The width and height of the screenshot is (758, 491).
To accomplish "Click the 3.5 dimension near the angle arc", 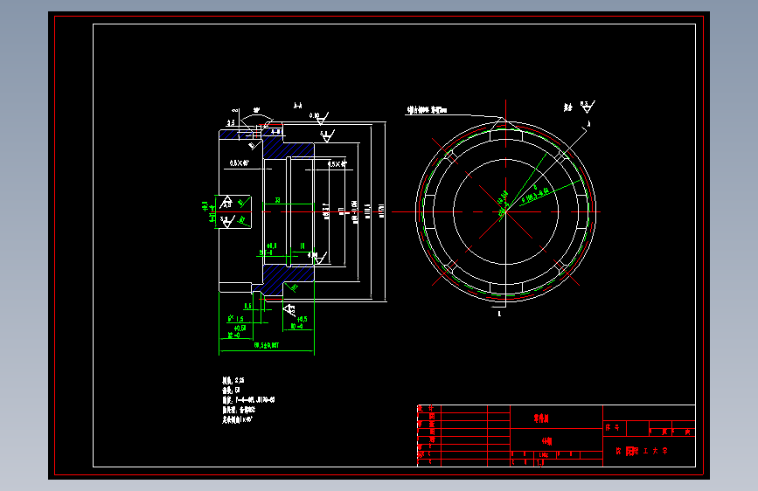I will [x=231, y=122].
